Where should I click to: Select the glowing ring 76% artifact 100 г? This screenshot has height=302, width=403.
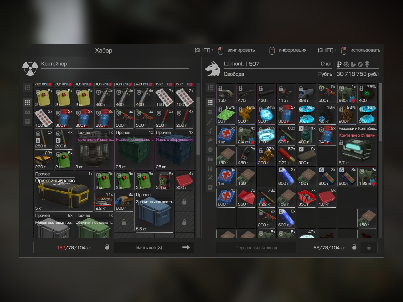pyautogui.click(x=266, y=135)
